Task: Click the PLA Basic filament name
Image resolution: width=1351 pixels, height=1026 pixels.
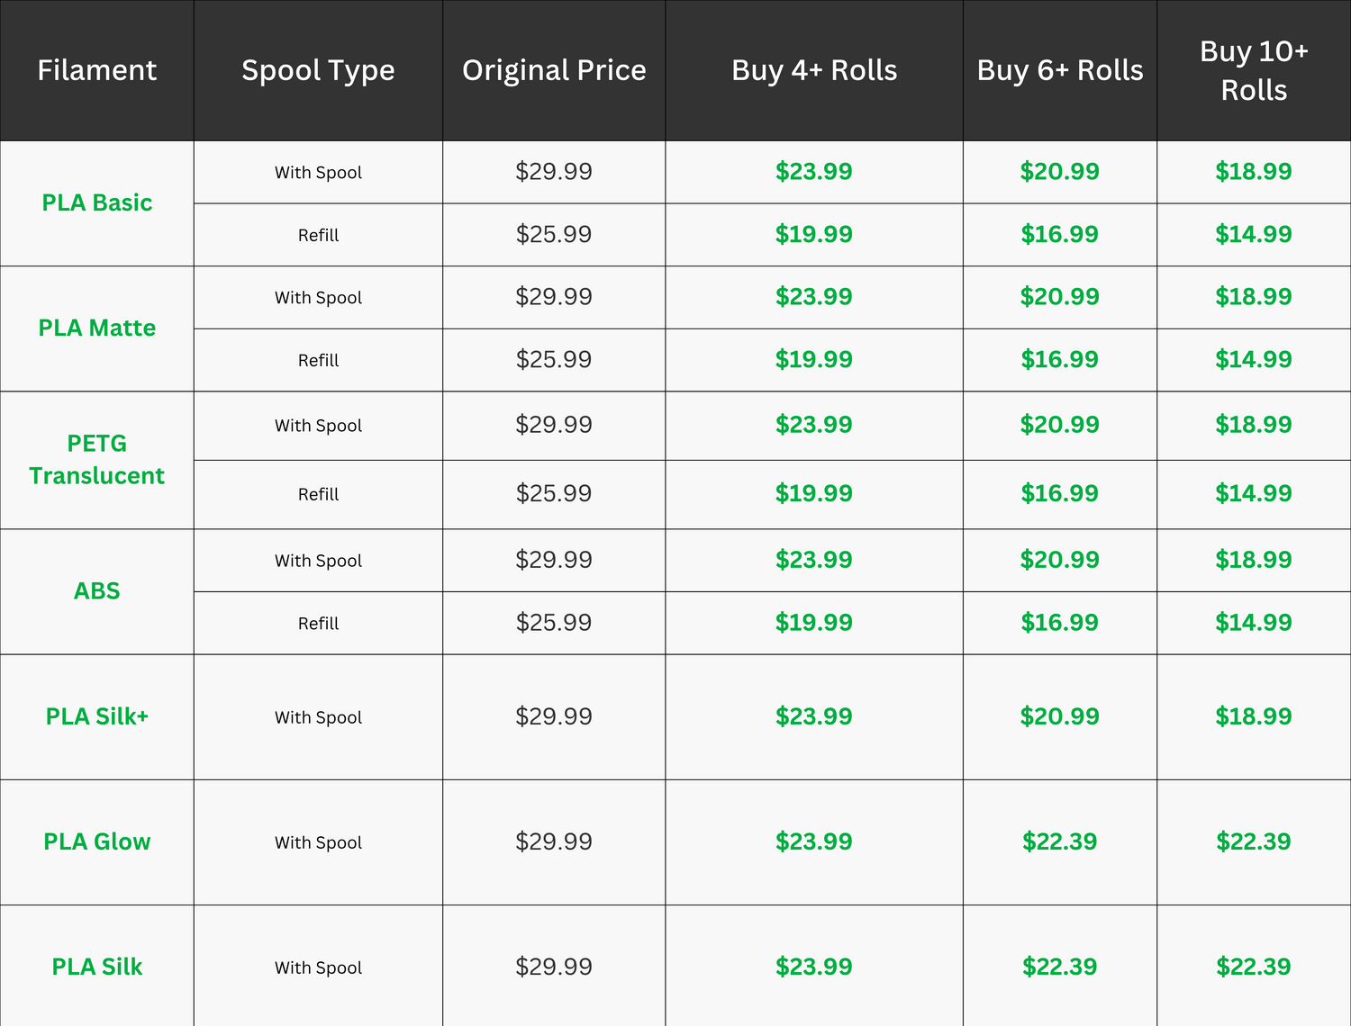Action: click(97, 203)
